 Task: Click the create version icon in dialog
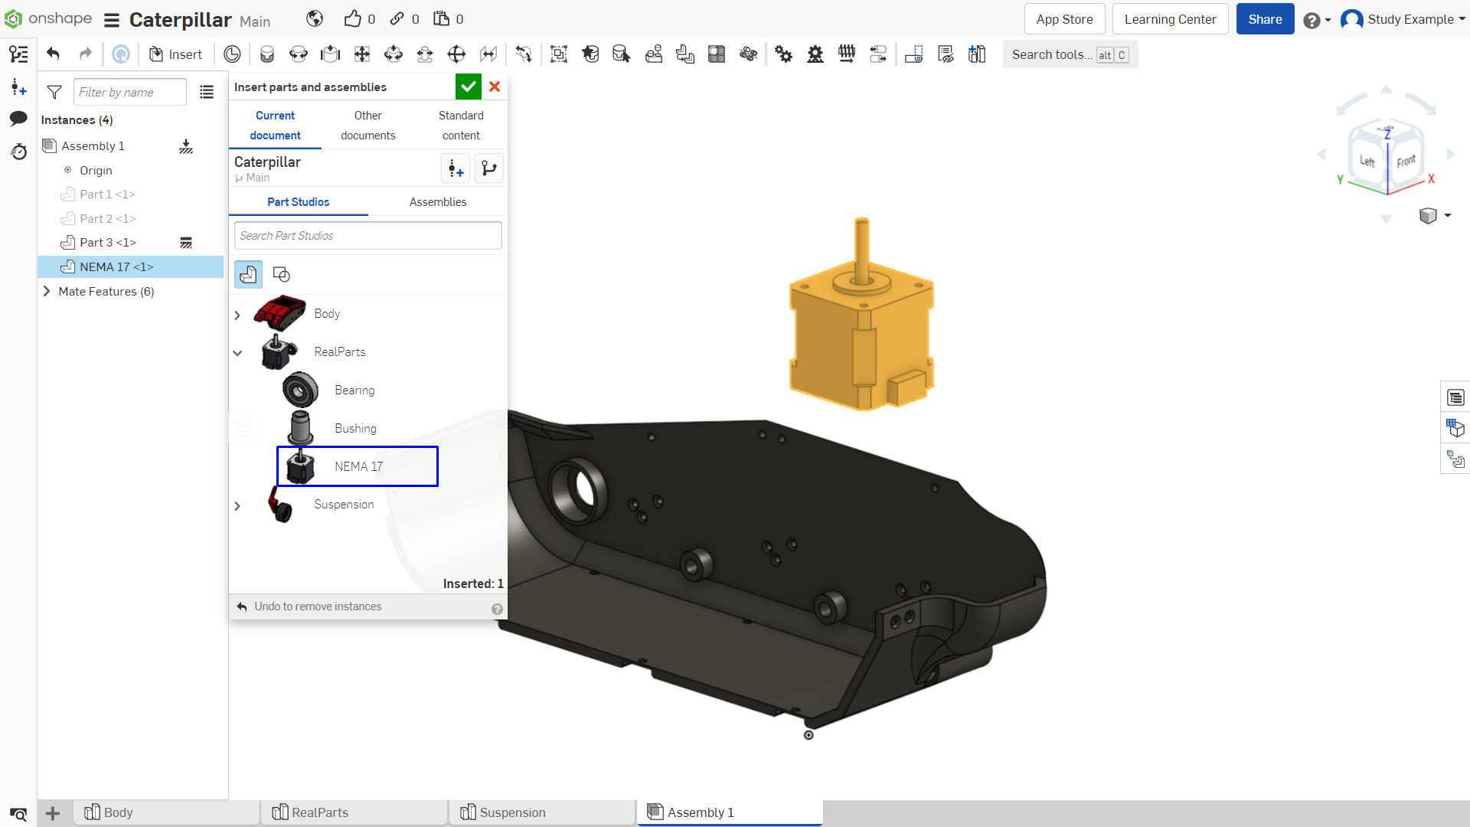click(456, 168)
